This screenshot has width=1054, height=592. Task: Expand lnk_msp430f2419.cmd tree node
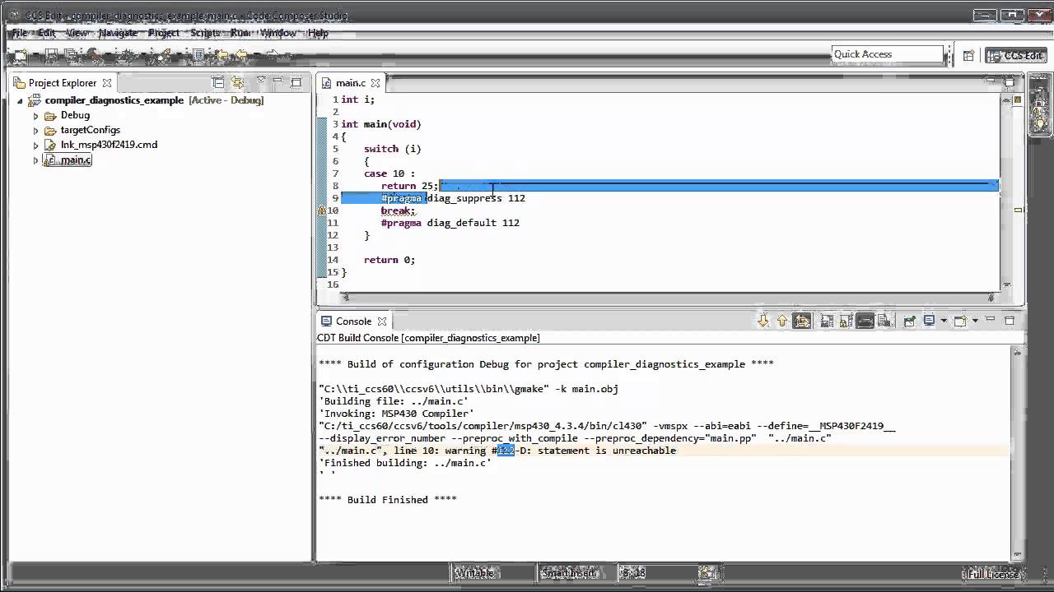(x=35, y=146)
